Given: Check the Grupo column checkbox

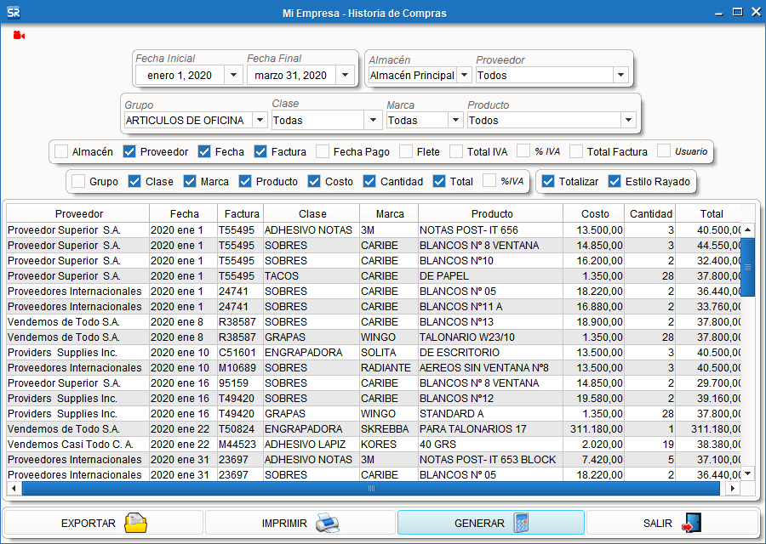Looking at the screenshot, I should (78, 182).
